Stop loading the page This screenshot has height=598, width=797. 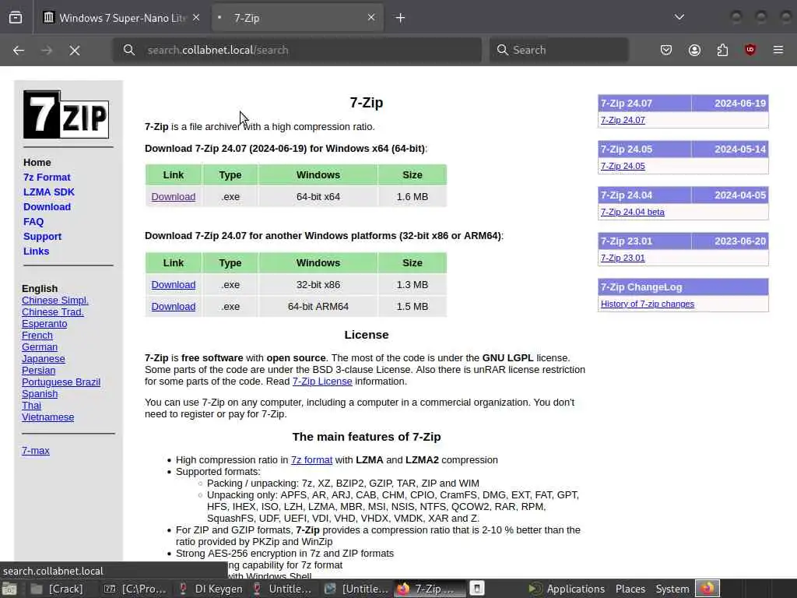coord(75,50)
